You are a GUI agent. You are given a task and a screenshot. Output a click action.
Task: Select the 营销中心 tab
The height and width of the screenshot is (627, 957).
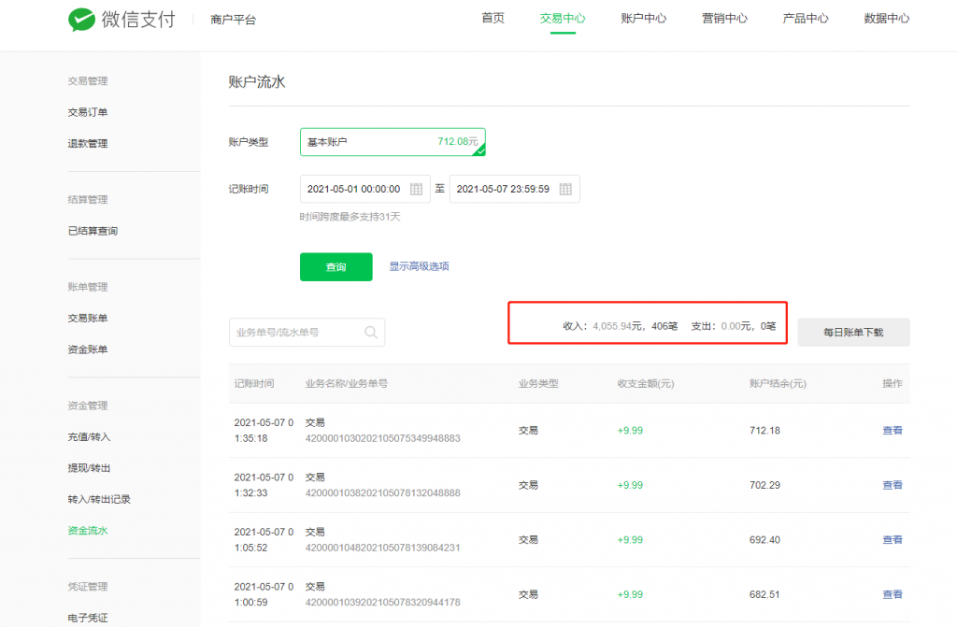click(724, 17)
